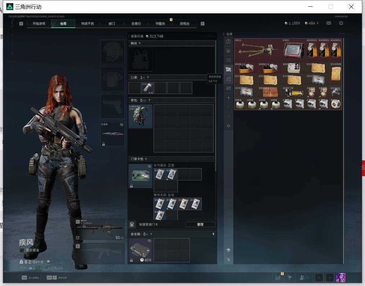Click the plus icon next to 494 currency

pos(317,23)
